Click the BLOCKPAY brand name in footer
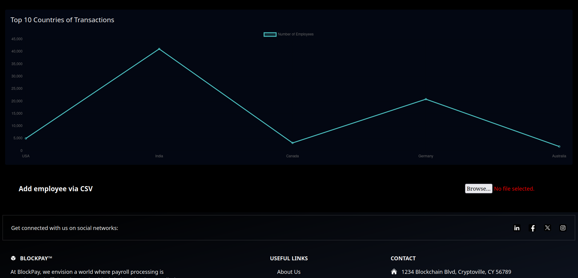Viewport: 578px width, 278px height. pos(36,258)
